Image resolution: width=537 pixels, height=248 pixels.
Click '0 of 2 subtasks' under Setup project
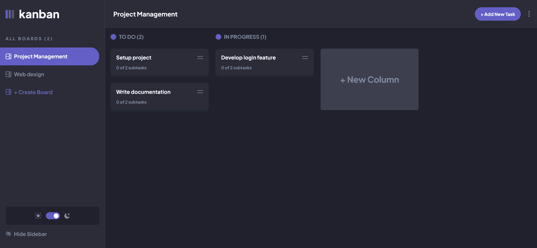pos(131,68)
